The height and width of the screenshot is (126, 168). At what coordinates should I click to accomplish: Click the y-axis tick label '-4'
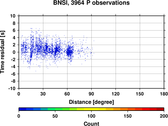pos(13,67)
